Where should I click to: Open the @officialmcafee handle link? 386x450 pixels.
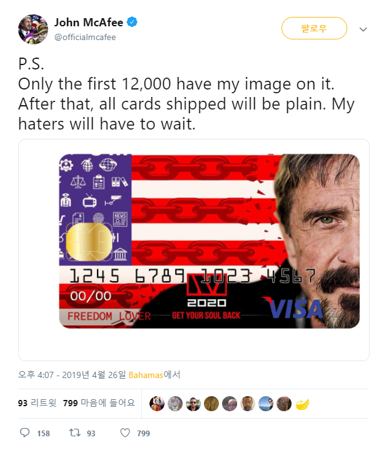point(85,38)
